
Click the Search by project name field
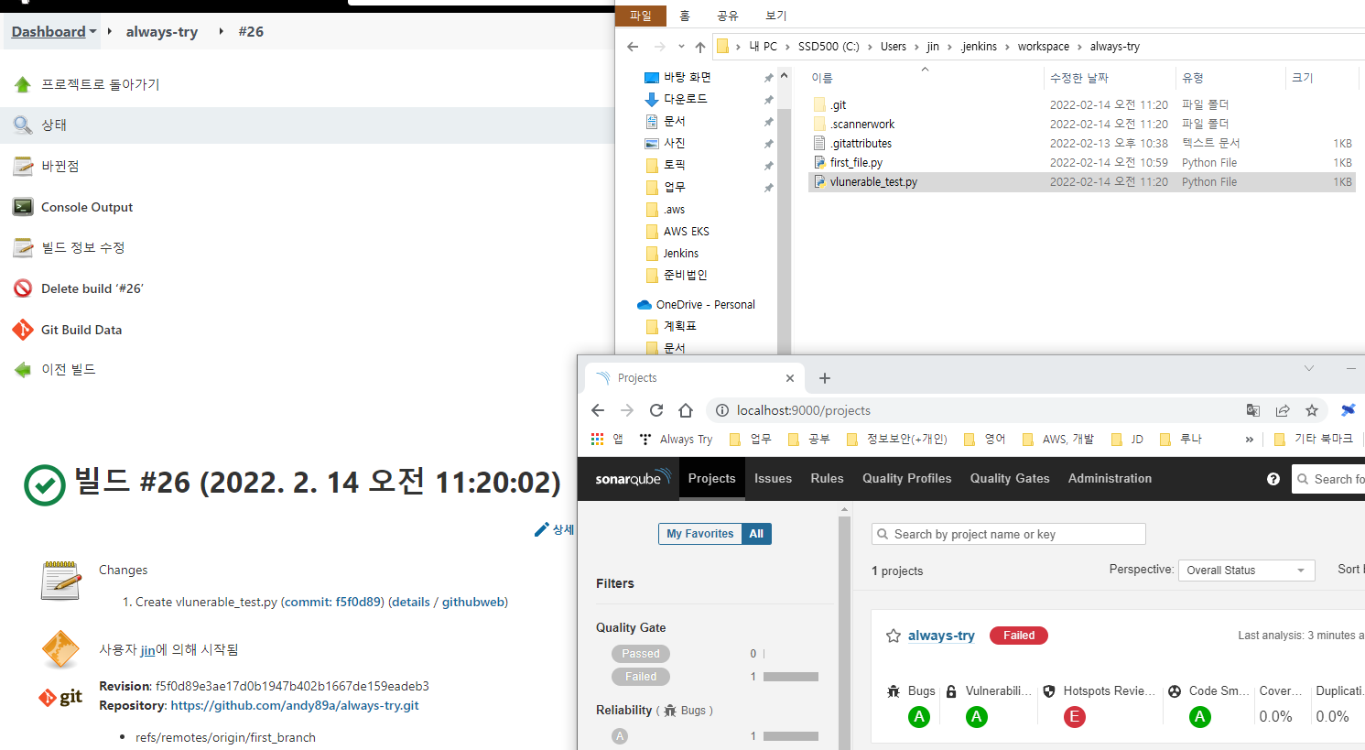tap(1009, 534)
